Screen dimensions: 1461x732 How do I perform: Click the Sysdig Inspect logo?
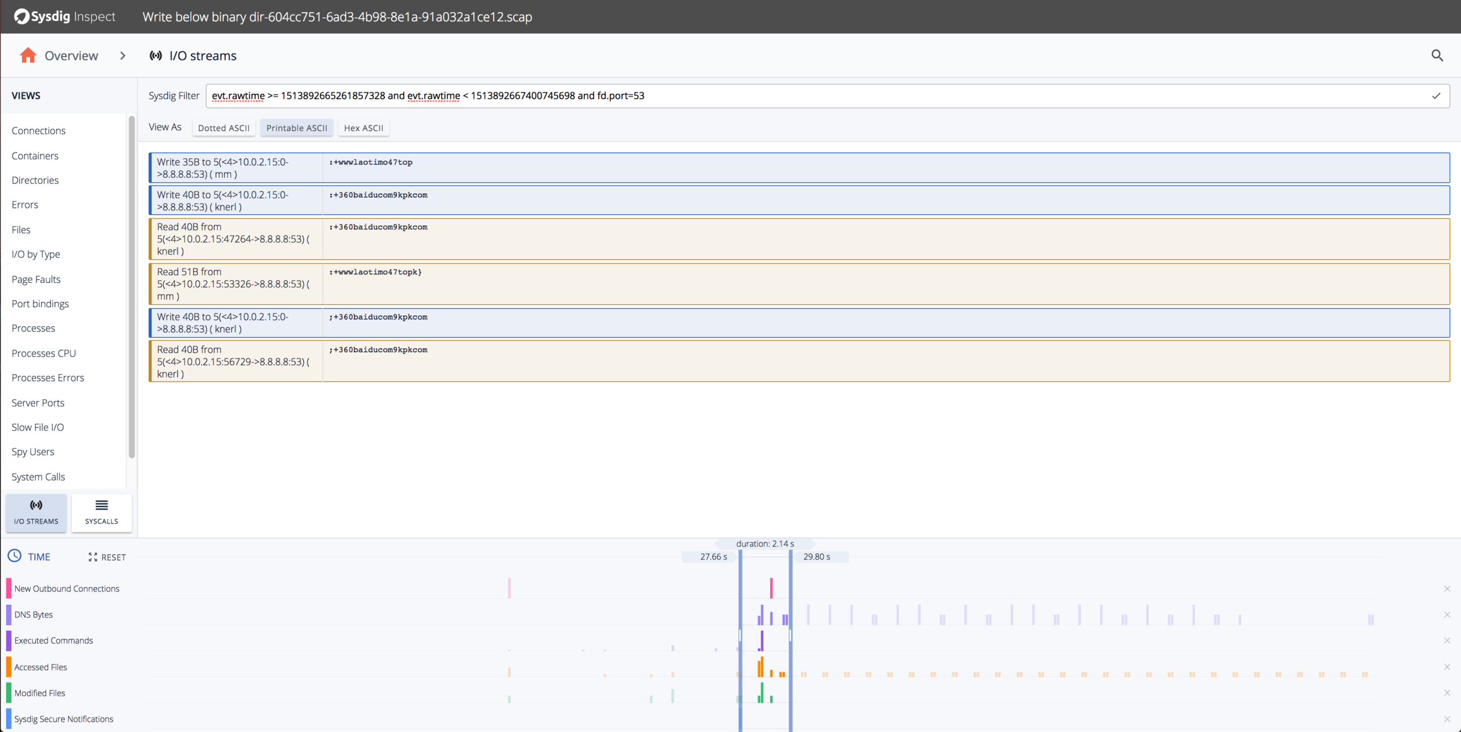pyautogui.click(x=64, y=16)
